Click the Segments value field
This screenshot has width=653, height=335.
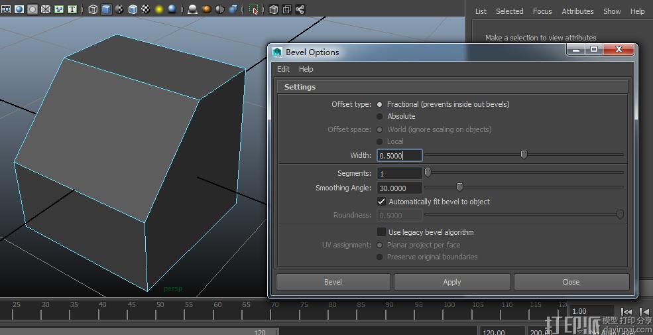[x=399, y=173]
